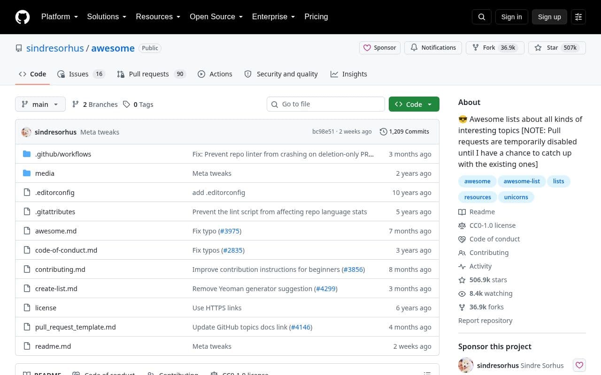
Task: Open the create-list.md file name
Action: coord(56,289)
